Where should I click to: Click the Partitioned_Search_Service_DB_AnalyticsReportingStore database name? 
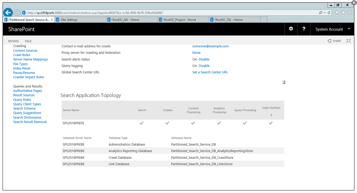point(212,151)
